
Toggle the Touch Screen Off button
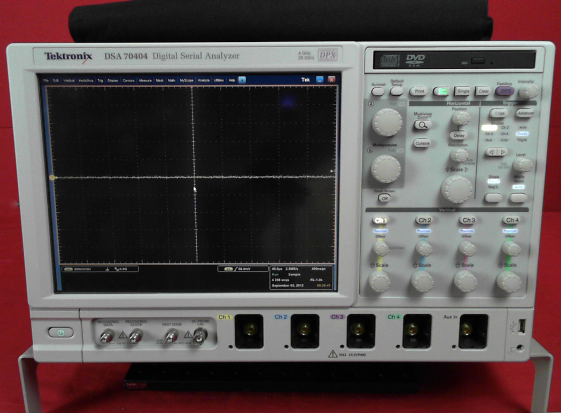[x=385, y=198]
